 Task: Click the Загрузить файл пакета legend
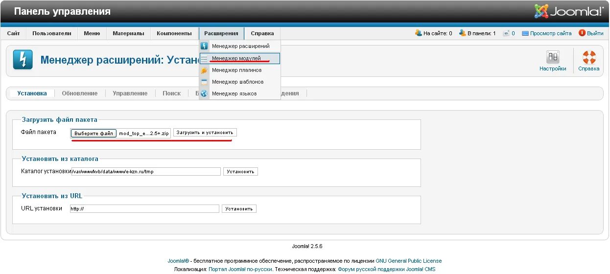point(60,119)
